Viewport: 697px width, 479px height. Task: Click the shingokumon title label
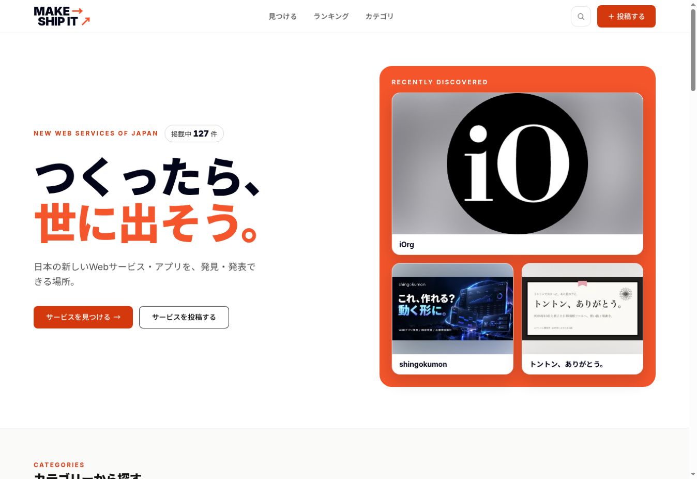423,364
